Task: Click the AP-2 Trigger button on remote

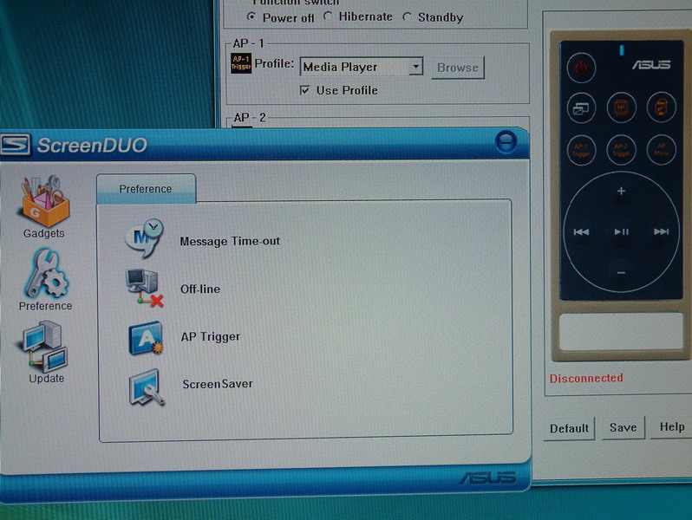Action: click(622, 150)
